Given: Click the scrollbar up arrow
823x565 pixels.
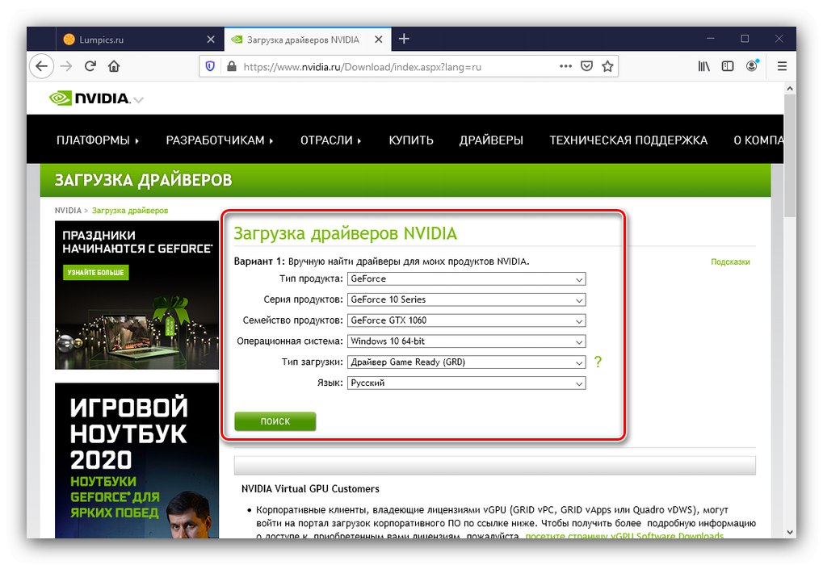Looking at the screenshot, I should (x=790, y=89).
